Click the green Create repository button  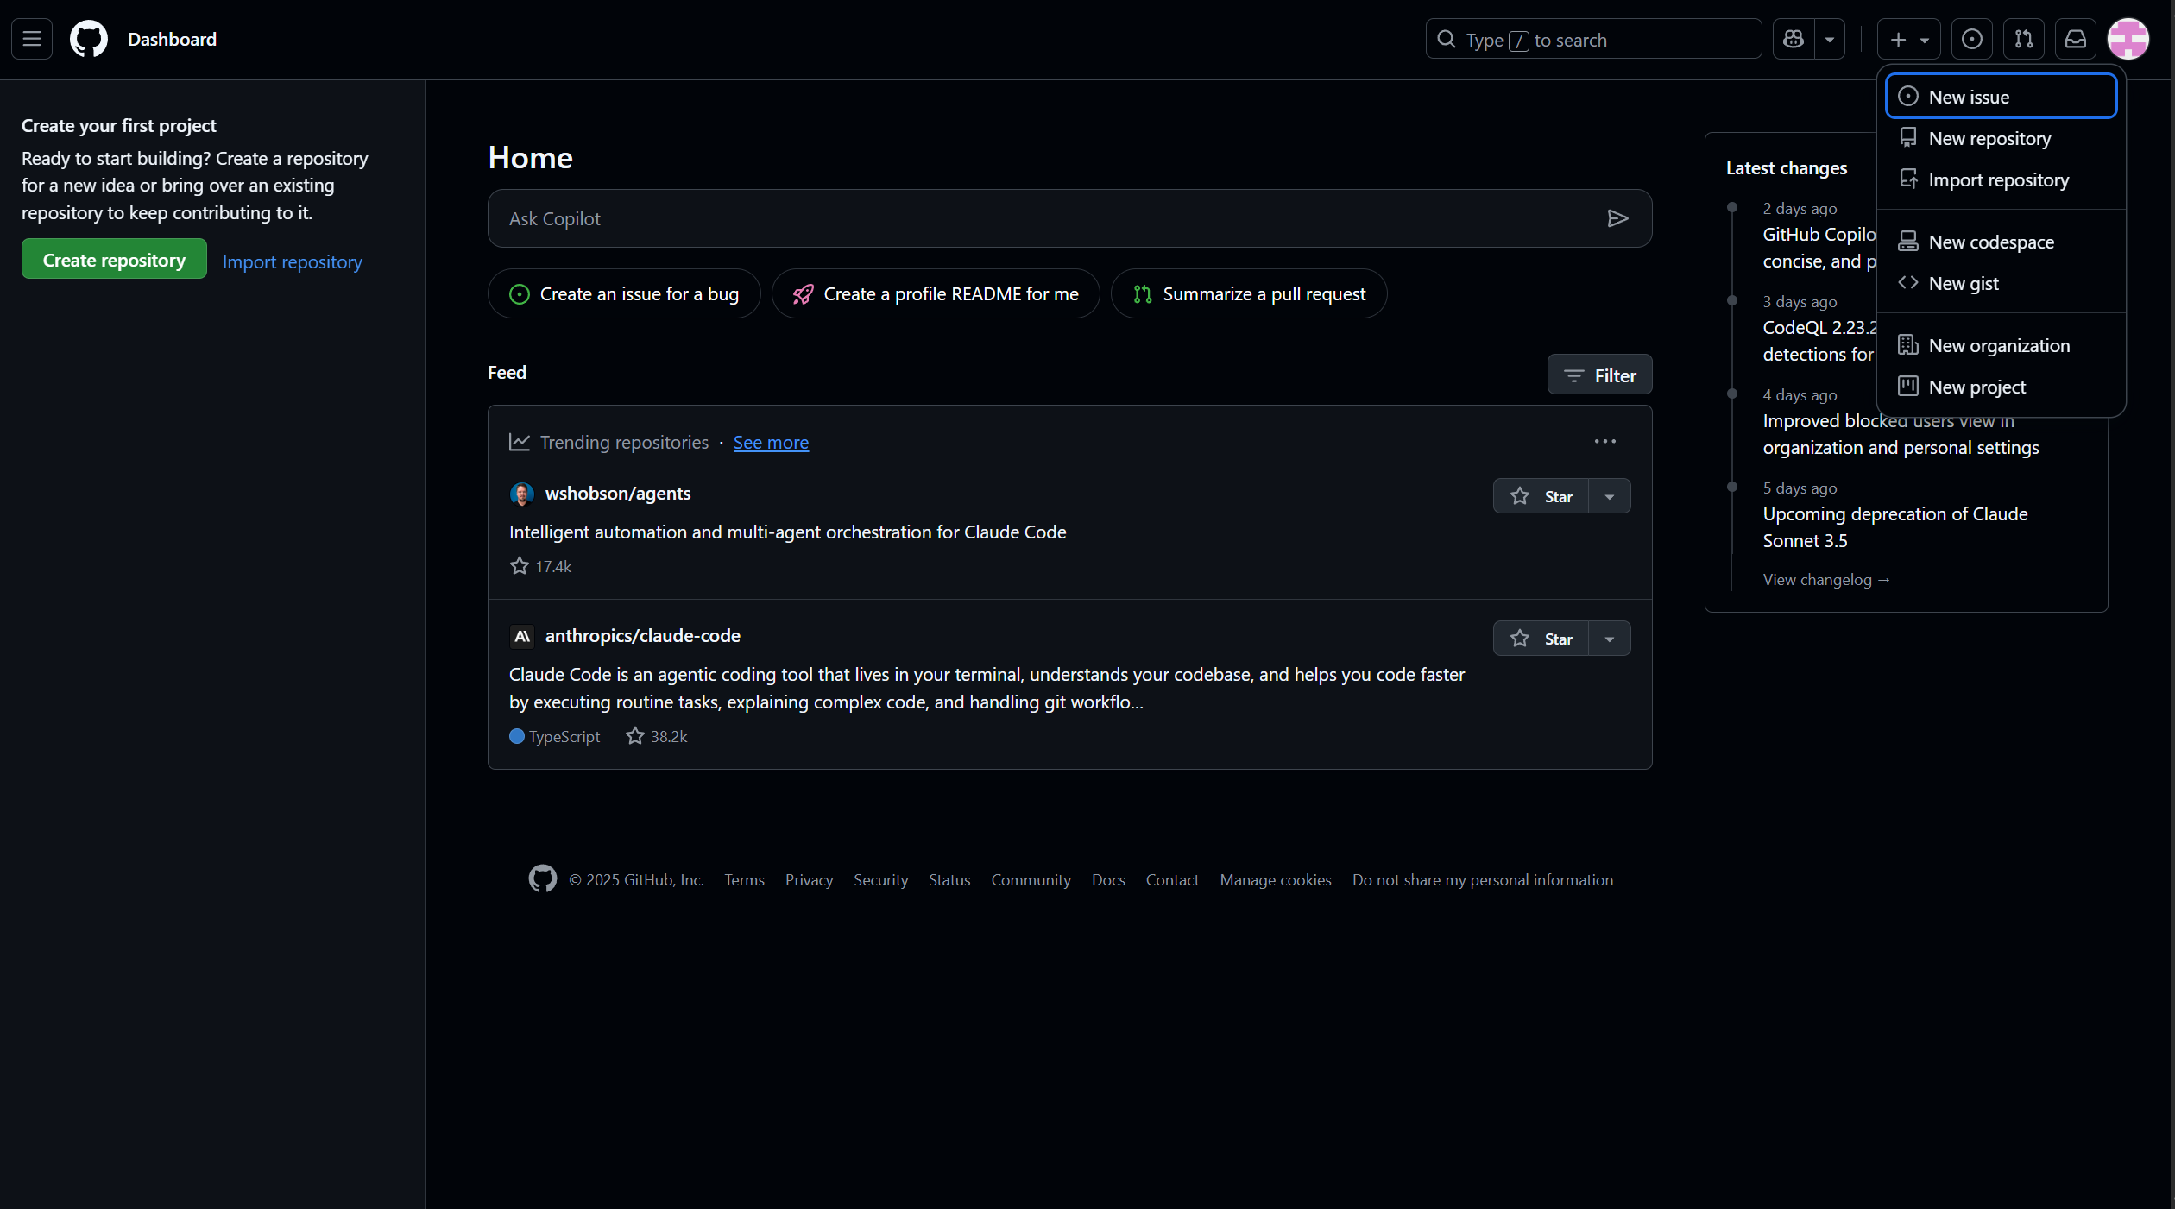[x=114, y=260]
